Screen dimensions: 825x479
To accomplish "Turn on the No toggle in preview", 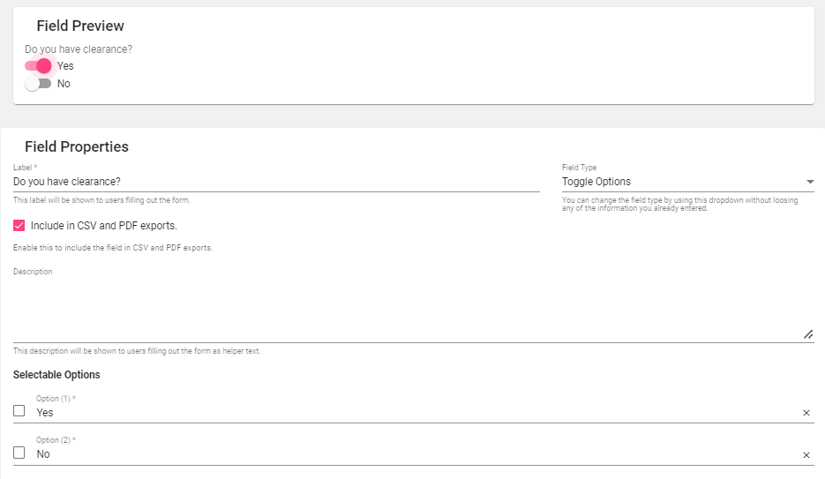I will coord(39,84).
